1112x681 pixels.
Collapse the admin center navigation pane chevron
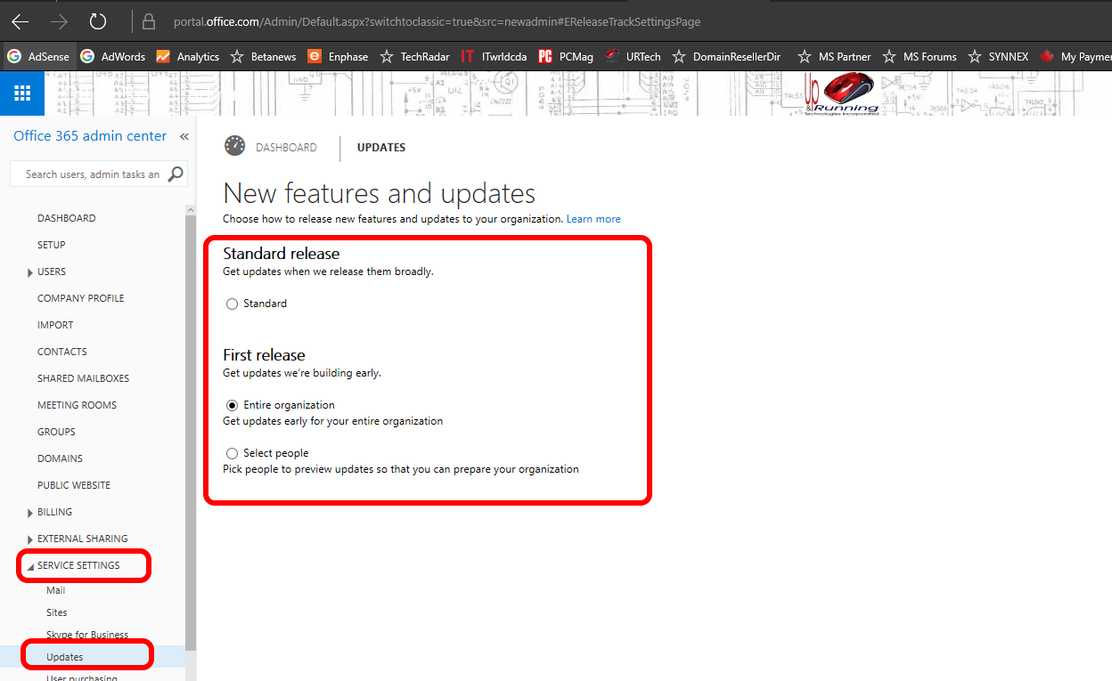pos(184,136)
